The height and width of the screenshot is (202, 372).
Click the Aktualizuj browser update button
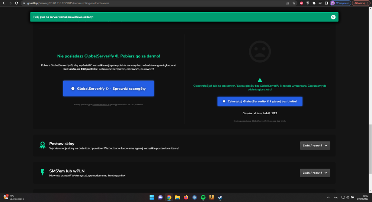(x=359, y=3)
